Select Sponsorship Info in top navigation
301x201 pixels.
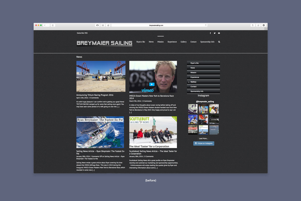[207, 42]
